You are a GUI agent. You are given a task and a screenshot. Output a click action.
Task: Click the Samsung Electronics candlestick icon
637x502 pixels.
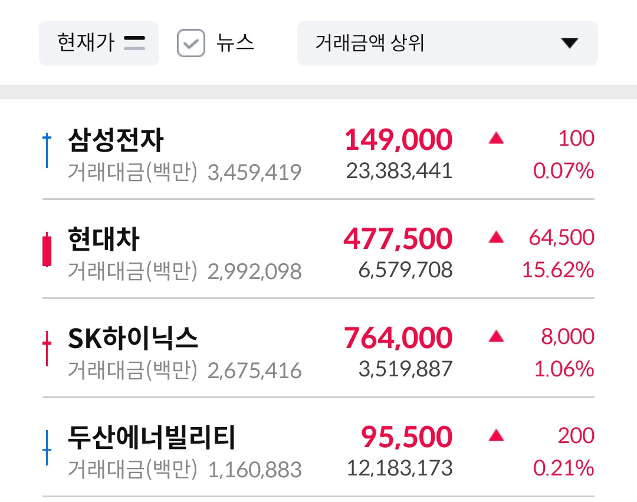coord(47,150)
